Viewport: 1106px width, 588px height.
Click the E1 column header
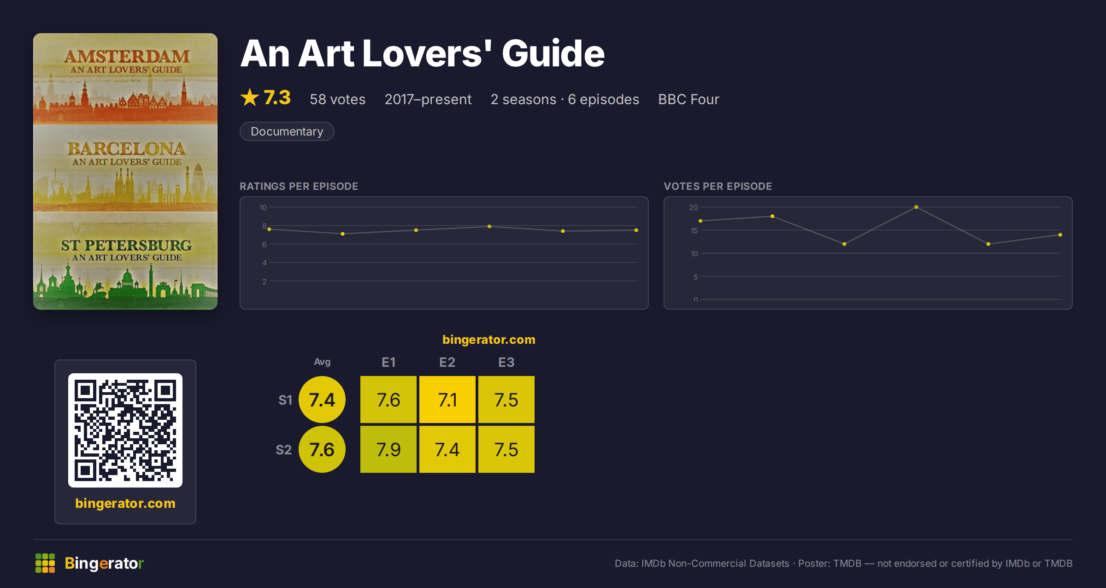click(388, 362)
